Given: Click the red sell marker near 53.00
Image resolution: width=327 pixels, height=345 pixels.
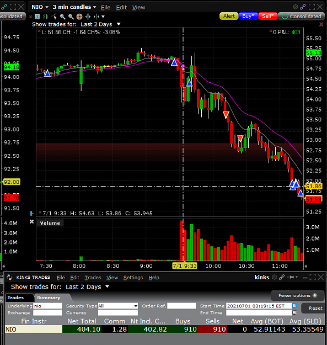Looking at the screenshot, I should [x=240, y=139].
